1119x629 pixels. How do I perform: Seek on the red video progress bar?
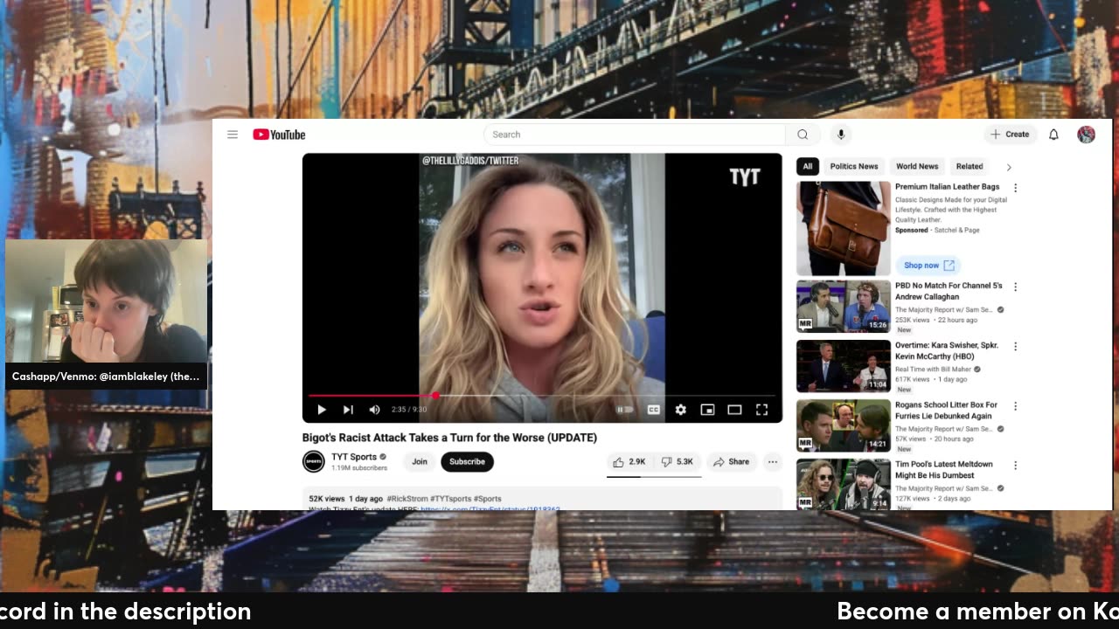542,396
